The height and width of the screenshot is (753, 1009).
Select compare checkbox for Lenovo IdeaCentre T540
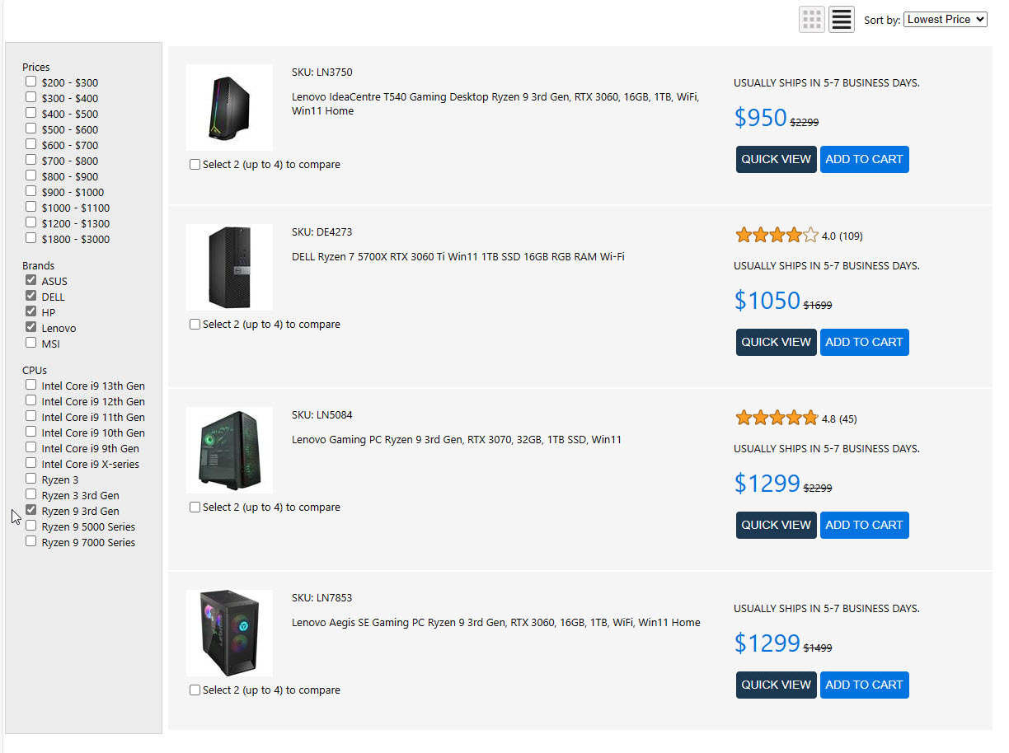pyautogui.click(x=195, y=165)
